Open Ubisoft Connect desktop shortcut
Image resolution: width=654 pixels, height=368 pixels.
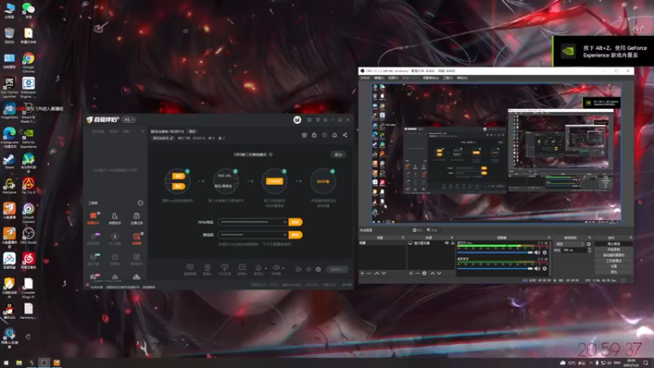click(x=29, y=213)
